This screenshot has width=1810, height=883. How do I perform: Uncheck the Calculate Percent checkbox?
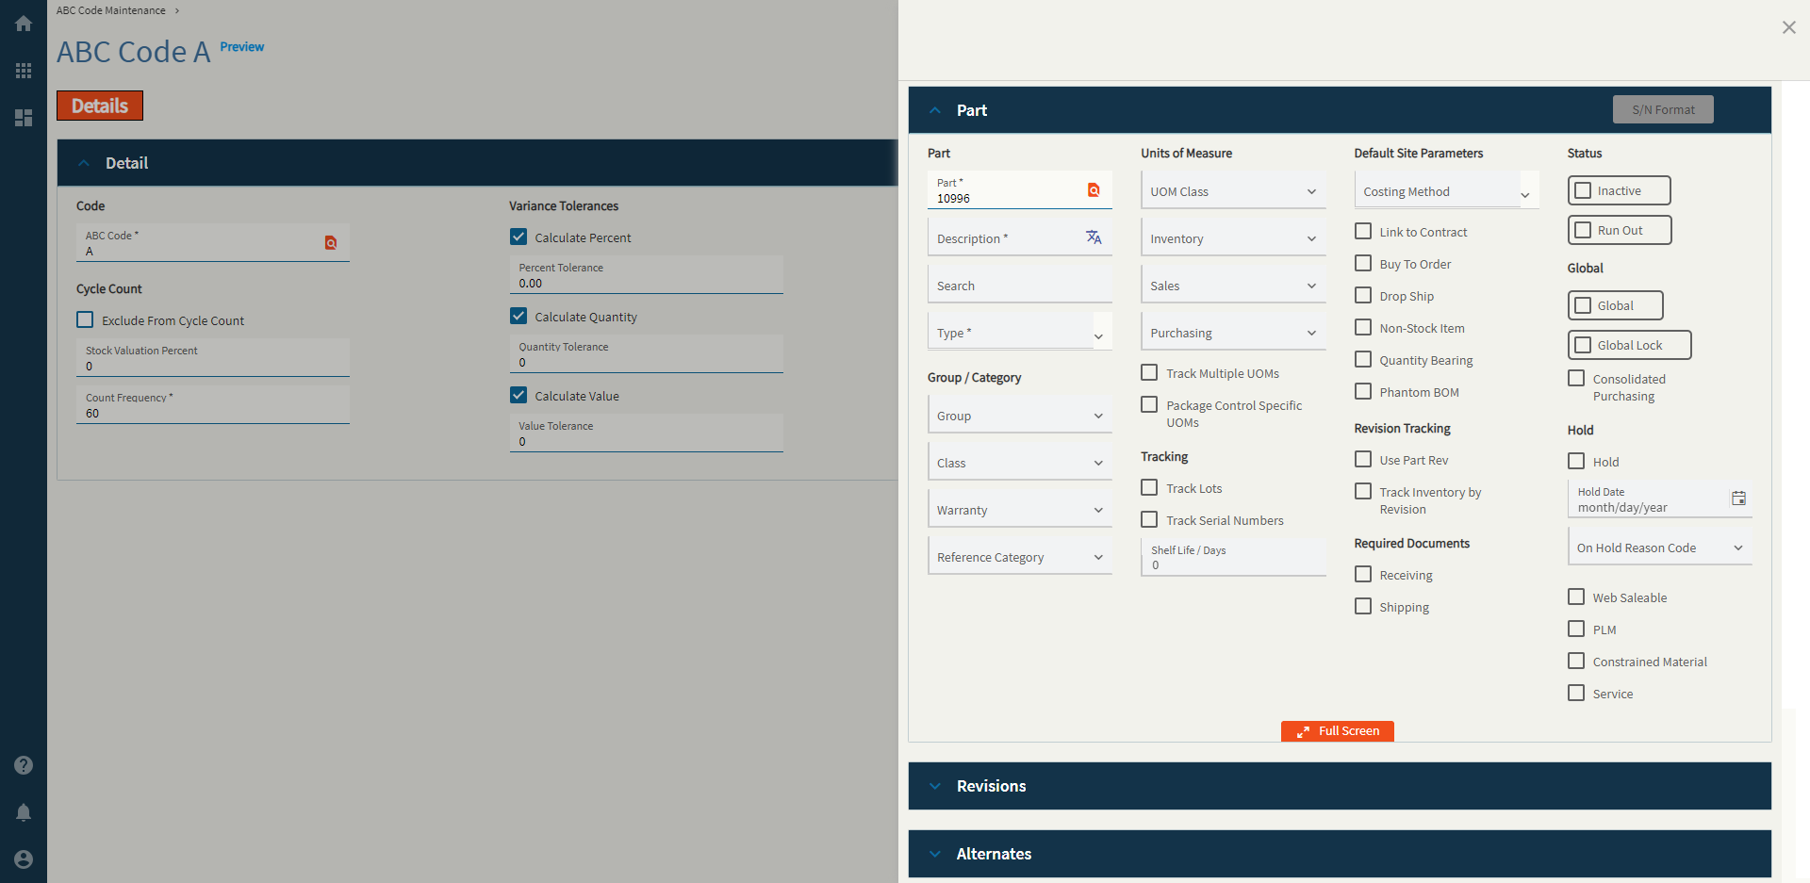point(518,237)
